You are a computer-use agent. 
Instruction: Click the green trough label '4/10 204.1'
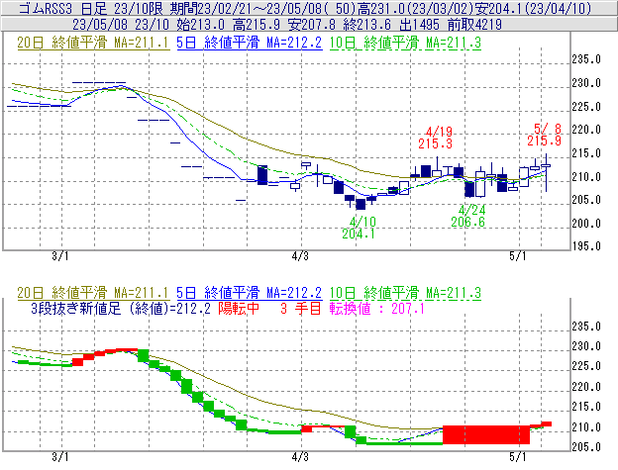pos(359,228)
